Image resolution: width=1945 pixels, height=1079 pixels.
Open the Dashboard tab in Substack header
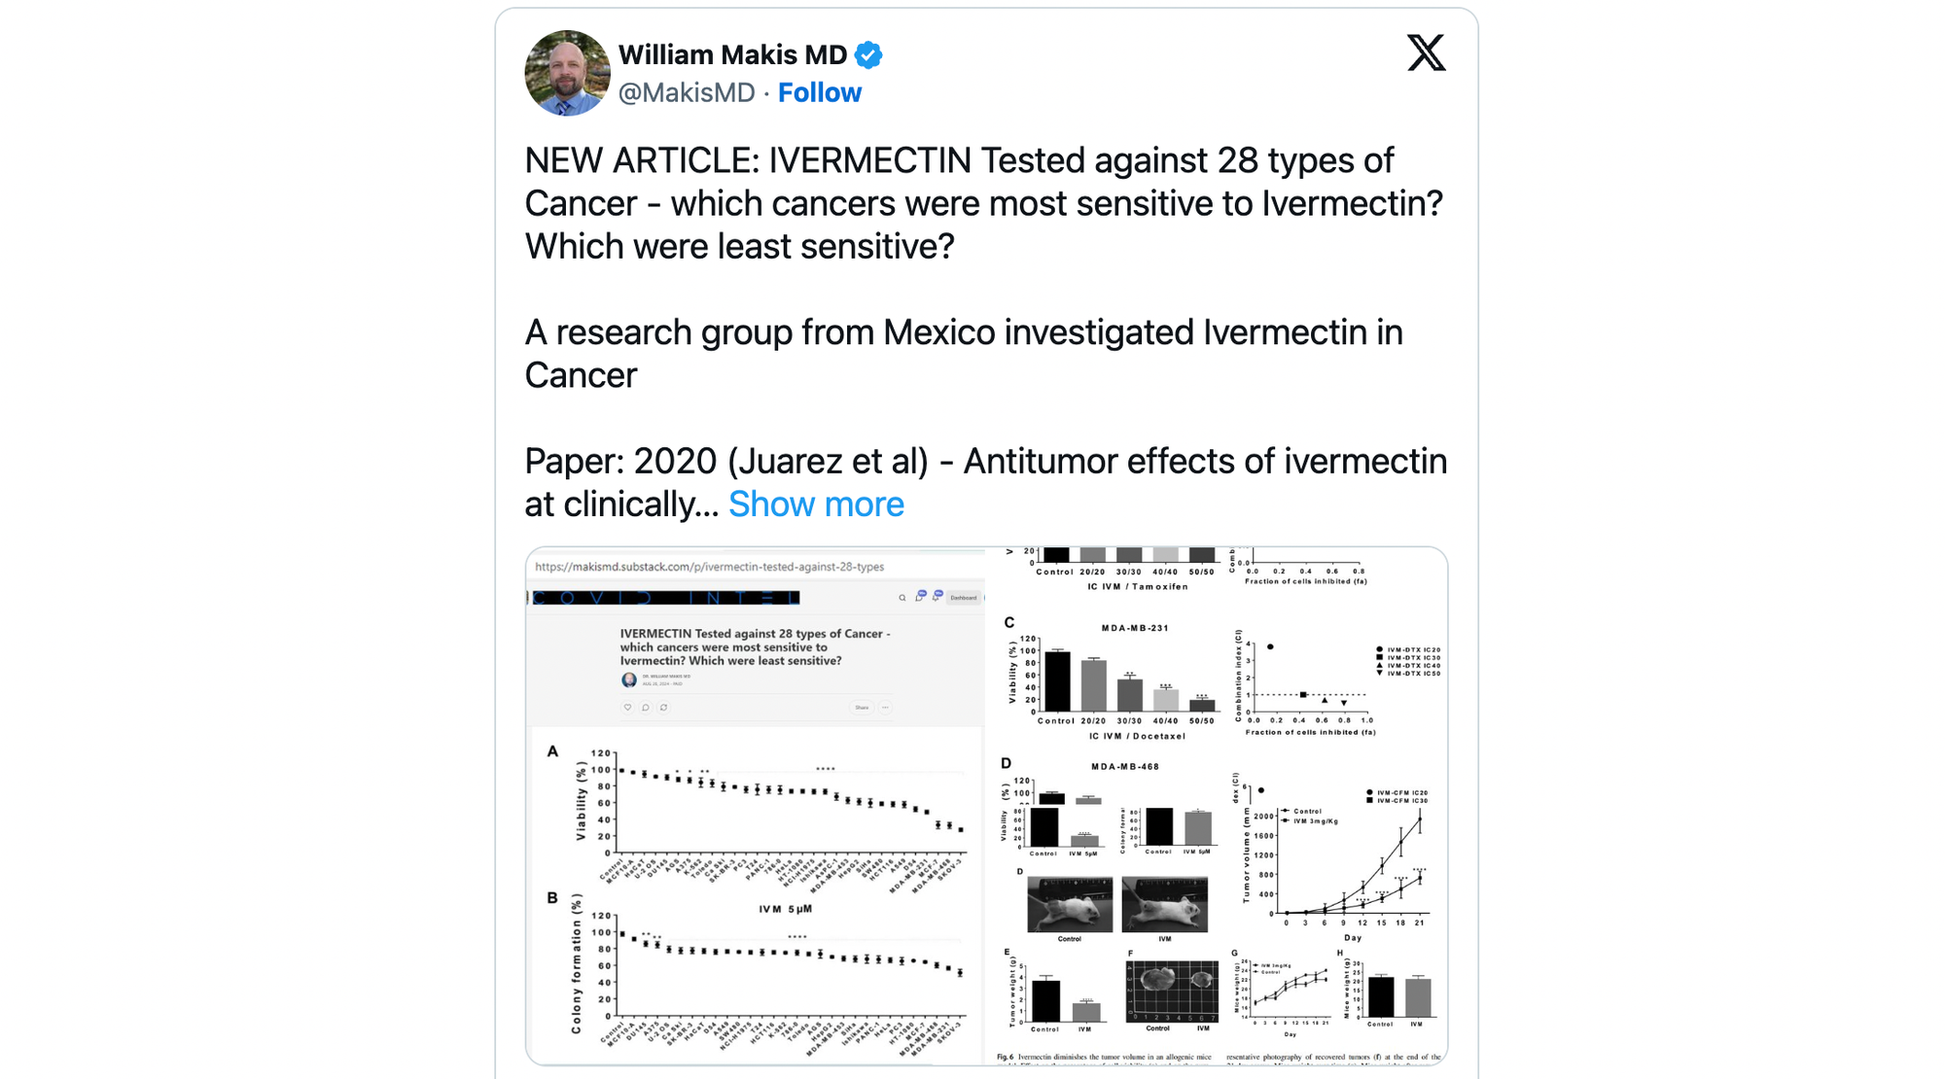[964, 598]
